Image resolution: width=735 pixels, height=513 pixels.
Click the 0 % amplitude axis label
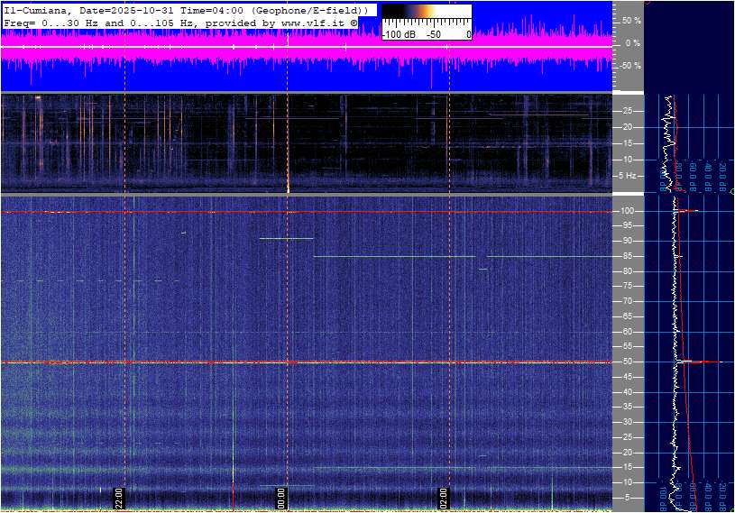[633, 42]
